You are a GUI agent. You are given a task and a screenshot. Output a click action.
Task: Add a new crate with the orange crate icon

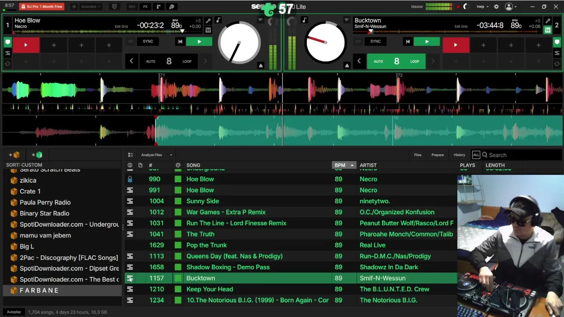coord(14,155)
